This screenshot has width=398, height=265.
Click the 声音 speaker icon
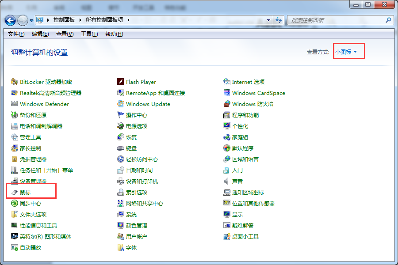click(x=226, y=182)
